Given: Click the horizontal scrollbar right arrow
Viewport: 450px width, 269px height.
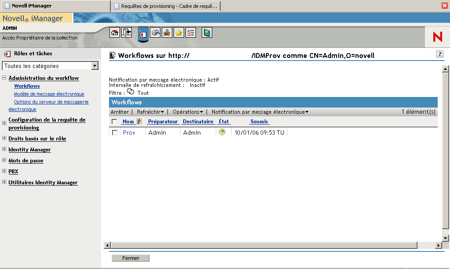Looking at the screenshot, I should (x=438, y=245).
